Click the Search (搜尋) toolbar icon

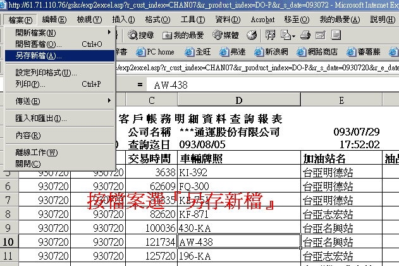pyautogui.click(x=141, y=35)
